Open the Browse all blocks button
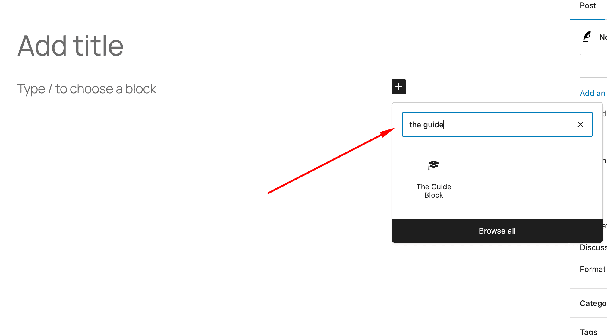The image size is (607, 335). pos(497,231)
